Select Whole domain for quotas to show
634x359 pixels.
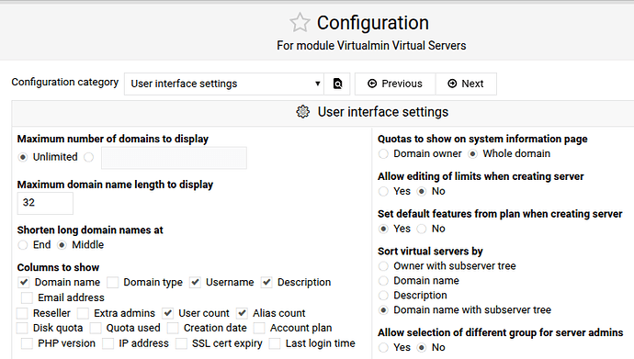472,154
